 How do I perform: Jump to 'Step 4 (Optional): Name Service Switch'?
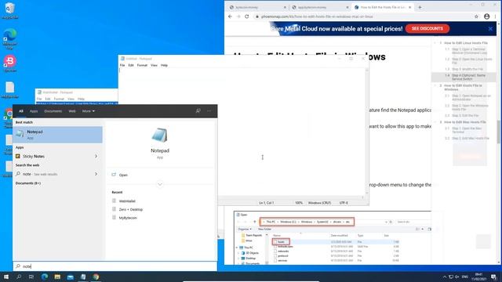click(x=469, y=77)
